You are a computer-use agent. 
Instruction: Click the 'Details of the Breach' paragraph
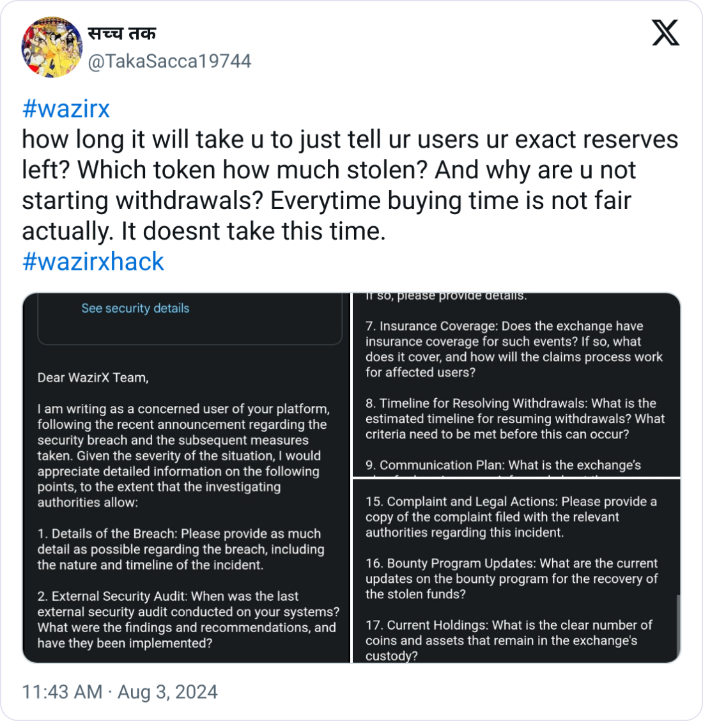(181, 549)
